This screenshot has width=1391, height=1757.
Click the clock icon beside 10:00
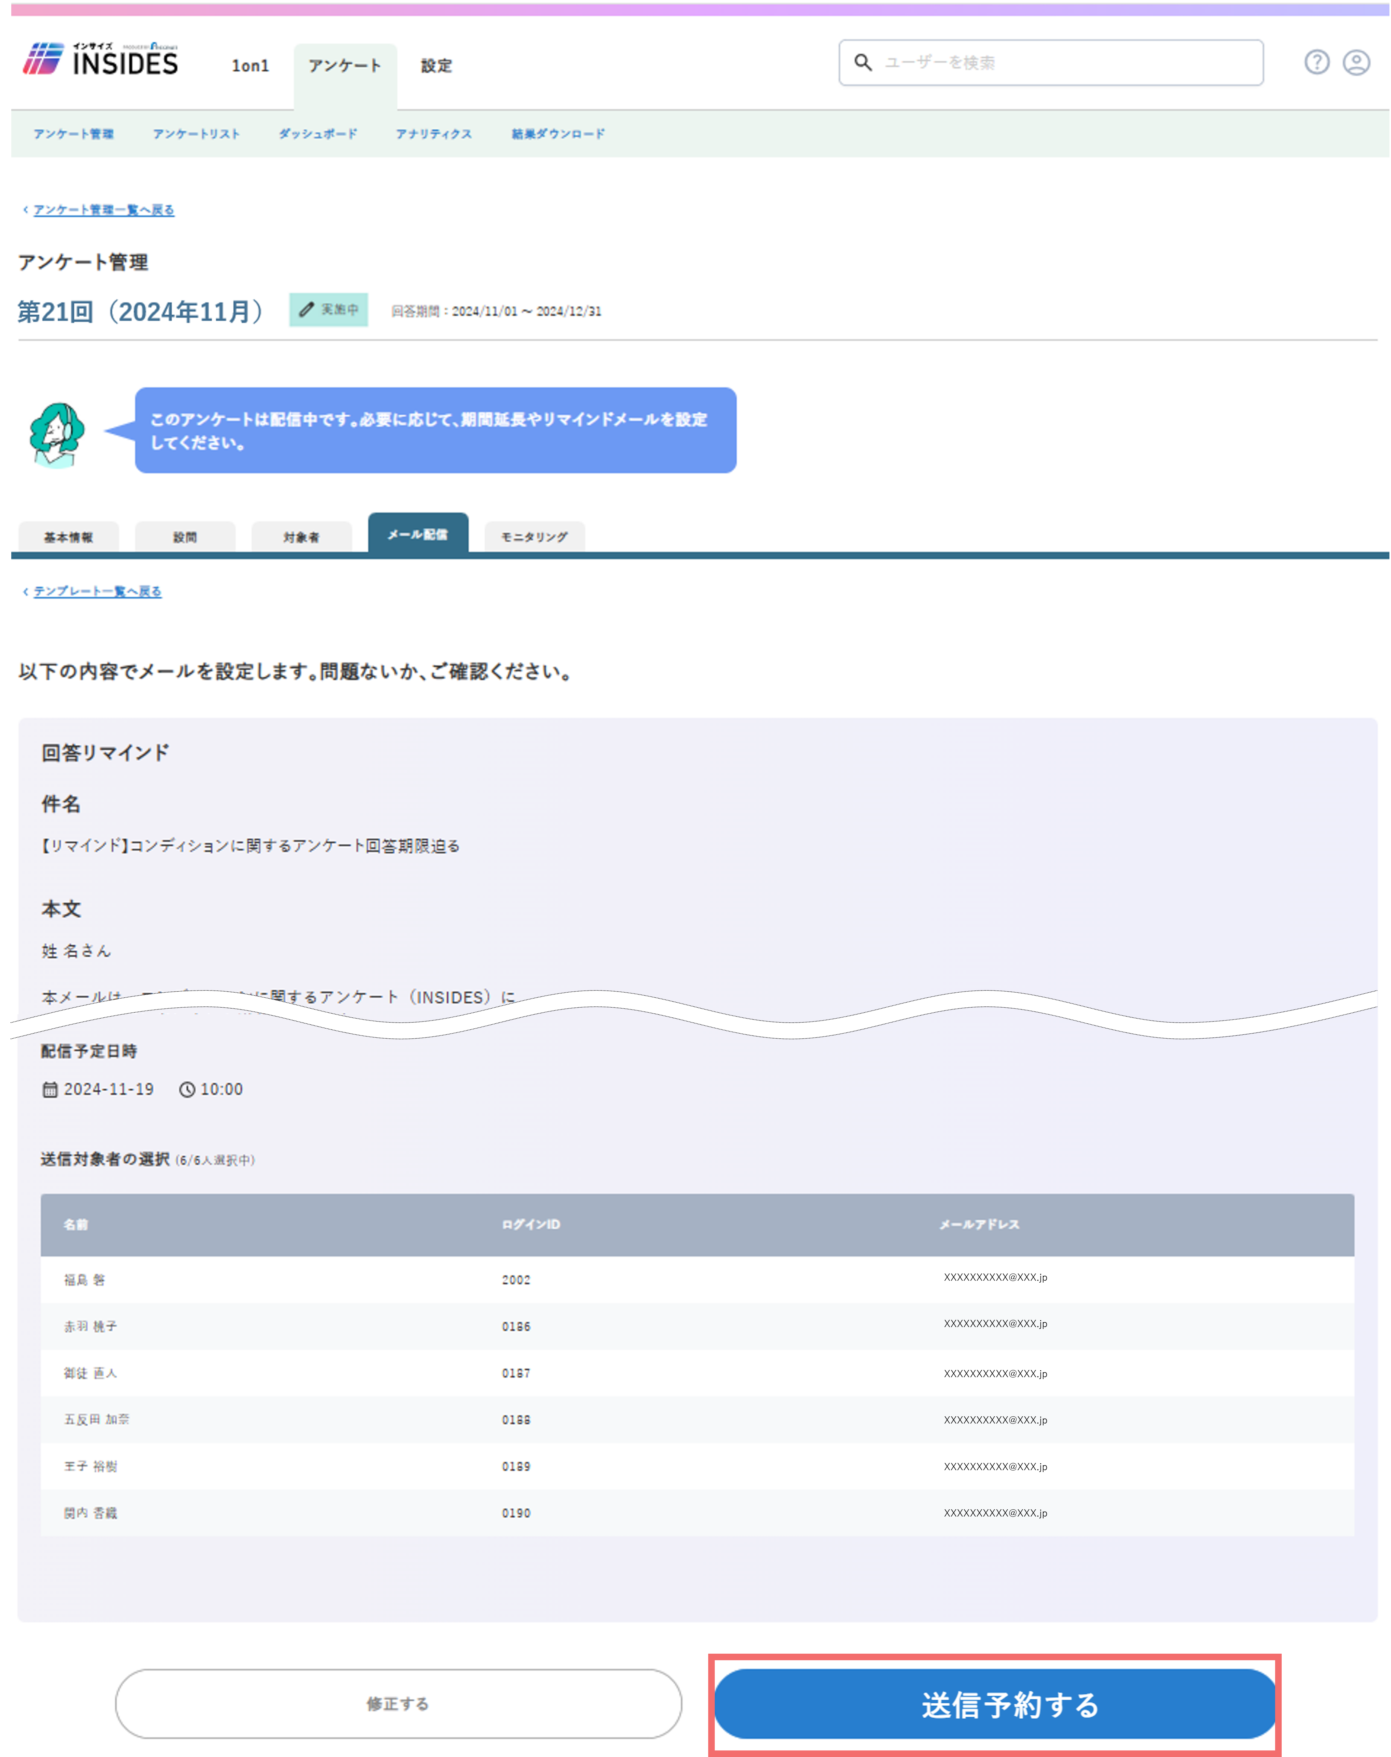tap(187, 1089)
